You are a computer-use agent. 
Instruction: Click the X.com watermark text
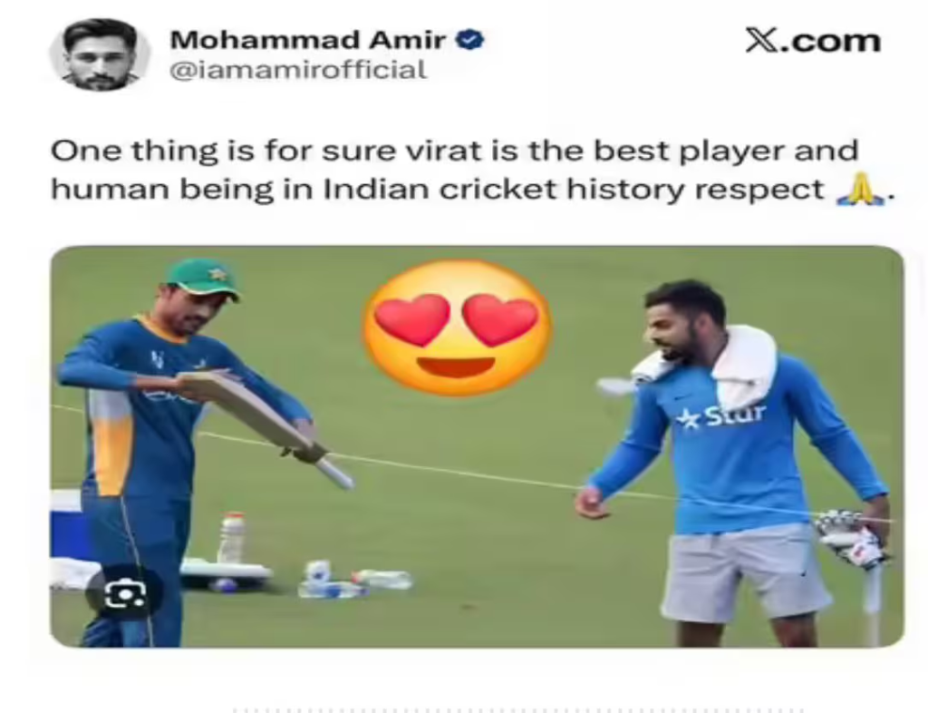(x=813, y=40)
